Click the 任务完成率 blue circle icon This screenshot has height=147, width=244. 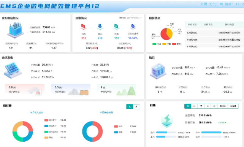point(133,27)
